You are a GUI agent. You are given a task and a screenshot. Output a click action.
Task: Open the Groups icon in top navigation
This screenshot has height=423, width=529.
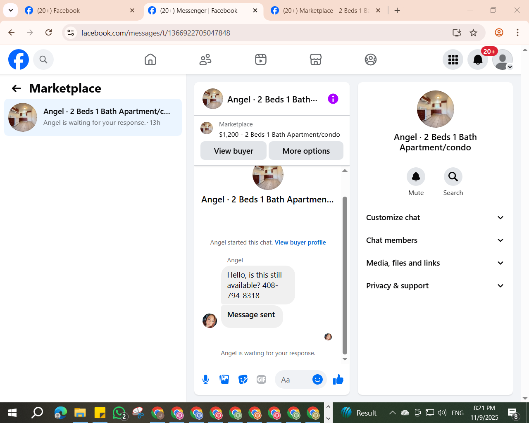tap(371, 59)
